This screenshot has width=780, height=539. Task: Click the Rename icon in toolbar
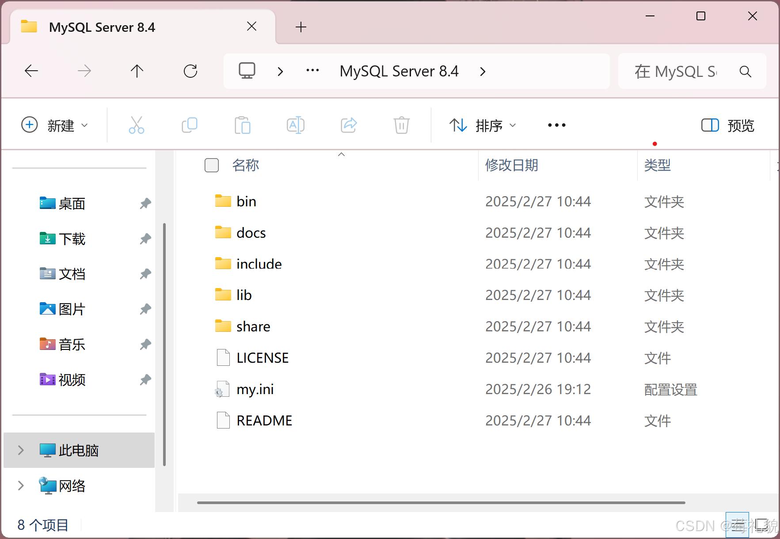tap(296, 125)
